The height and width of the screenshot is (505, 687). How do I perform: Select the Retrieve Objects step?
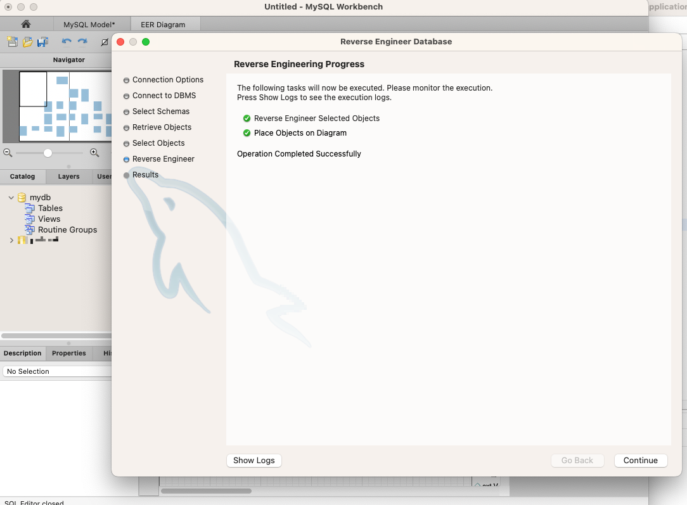point(162,127)
